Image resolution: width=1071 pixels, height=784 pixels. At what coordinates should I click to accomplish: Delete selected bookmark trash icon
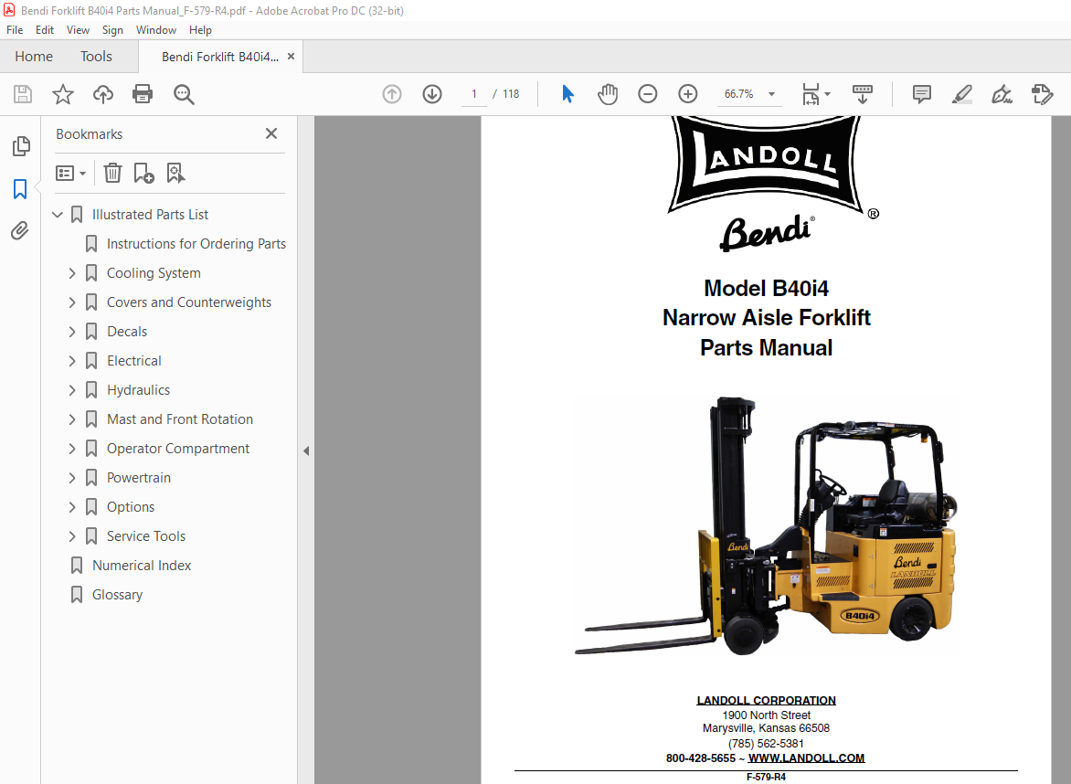112,173
